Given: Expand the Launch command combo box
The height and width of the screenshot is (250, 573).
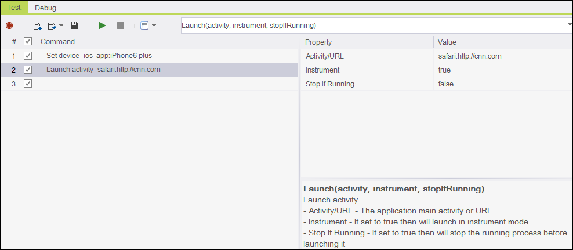Looking at the screenshot, I should click(x=568, y=26).
